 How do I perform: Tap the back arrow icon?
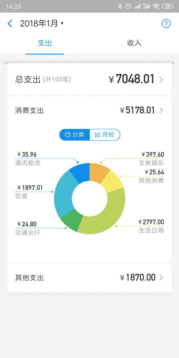pyautogui.click(x=10, y=24)
